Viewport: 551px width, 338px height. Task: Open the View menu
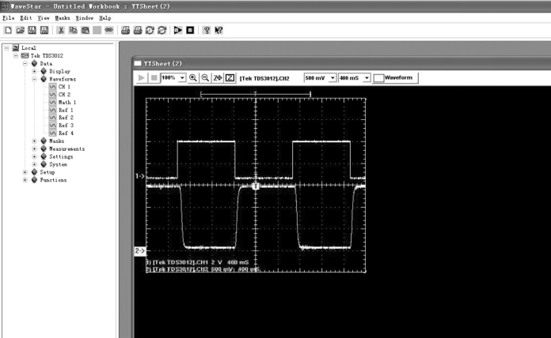tap(44, 18)
